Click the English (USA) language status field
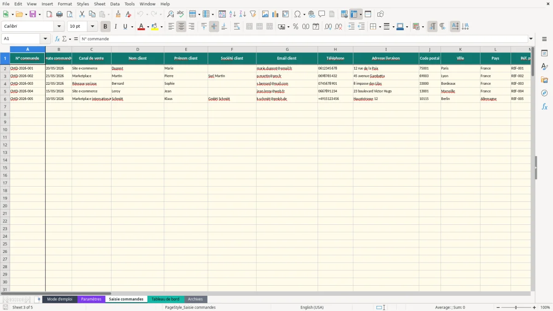The height and width of the screenshot is (311, 553). point(312,307)
